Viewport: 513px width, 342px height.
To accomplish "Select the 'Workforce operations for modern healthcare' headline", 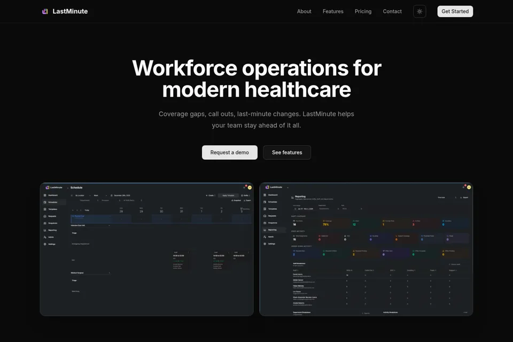I will tap(256, 79).
